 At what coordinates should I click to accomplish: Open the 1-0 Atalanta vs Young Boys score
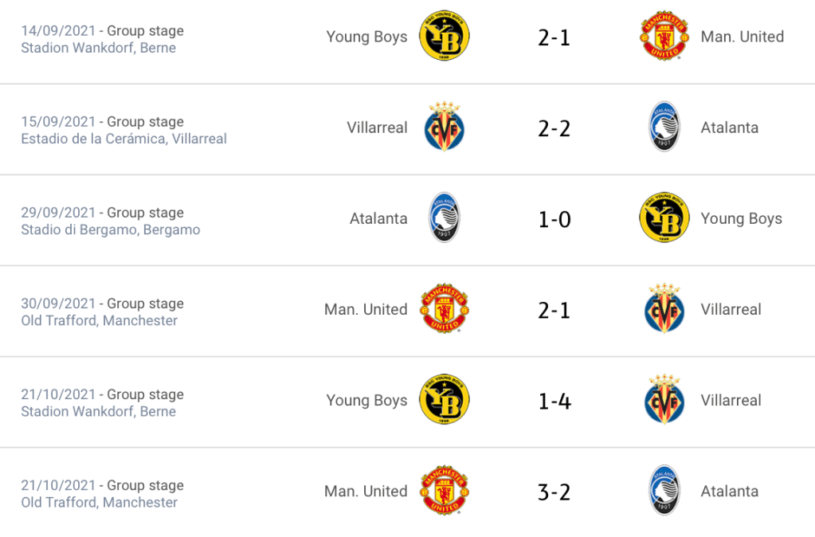pyautogui.click(x=554, y=218)
